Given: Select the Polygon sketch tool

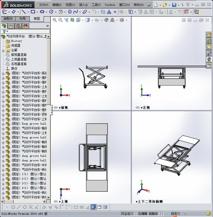Looking at the screenshot, I should point(70,12).
